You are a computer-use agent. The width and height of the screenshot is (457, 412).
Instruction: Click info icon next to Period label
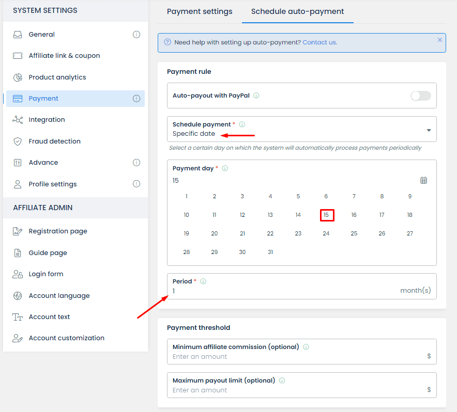click(x=203, y=281)
